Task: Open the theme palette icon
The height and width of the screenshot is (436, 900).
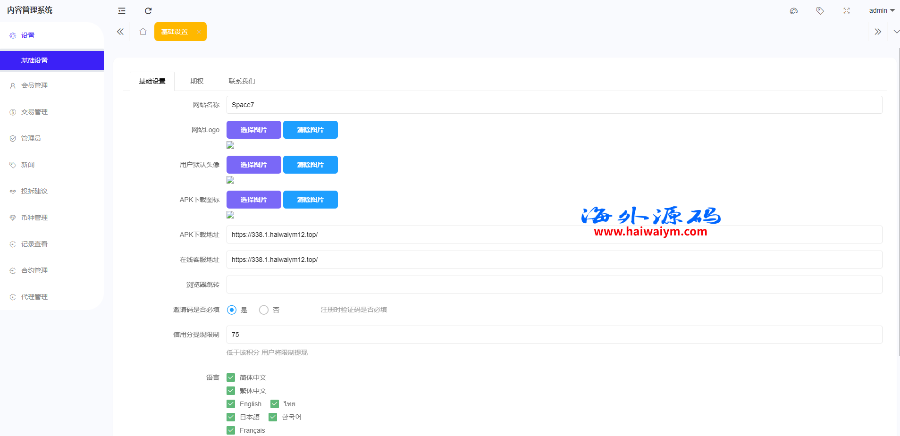Action: (x=794, y=11)
